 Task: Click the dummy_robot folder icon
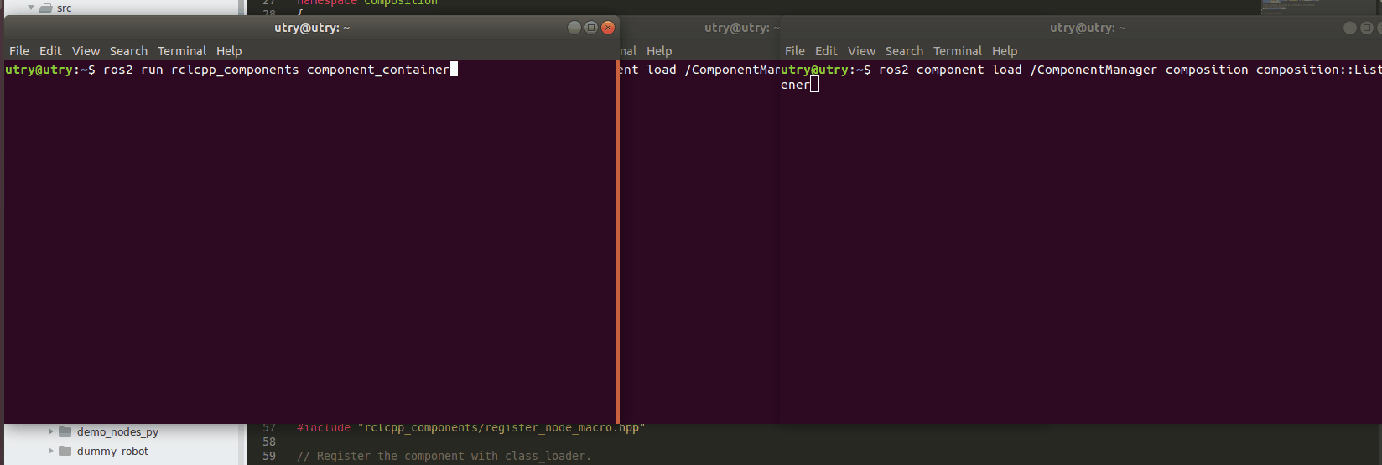click(x=65, y=451)
